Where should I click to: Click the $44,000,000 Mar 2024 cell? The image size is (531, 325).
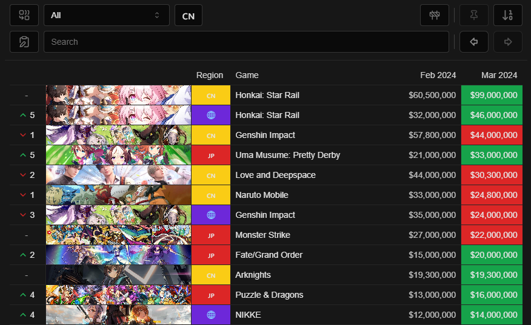point(492,135)
